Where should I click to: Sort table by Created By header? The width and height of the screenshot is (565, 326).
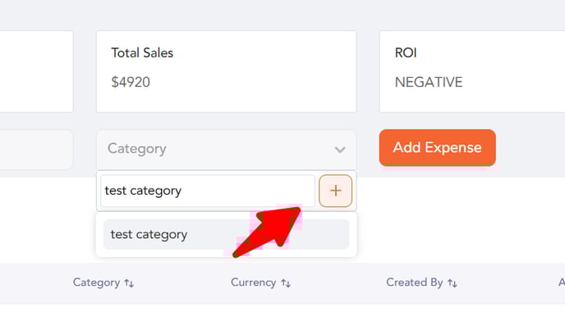pos(415,282)
